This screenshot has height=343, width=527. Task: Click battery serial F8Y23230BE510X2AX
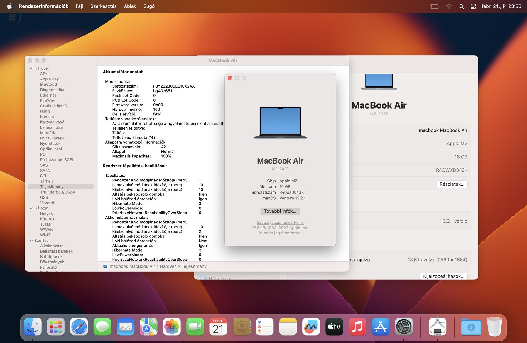(x=174, y=86)
